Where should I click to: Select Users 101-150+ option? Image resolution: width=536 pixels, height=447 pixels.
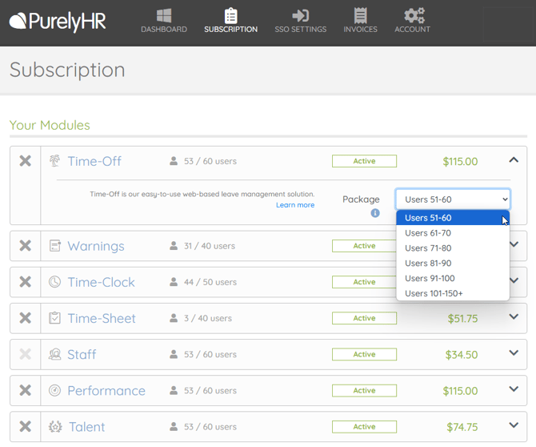[x=453, y=293]
